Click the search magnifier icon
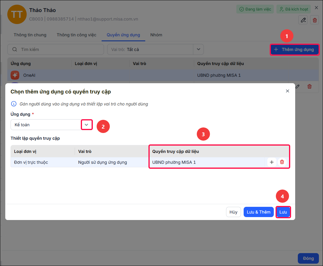The image size is (323, 266). [15, 50]
